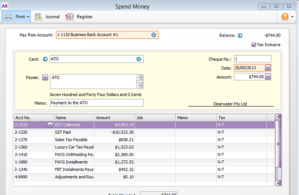
Task: Click the Amount column header
Action: pyautogui.click(x=114, y=118)
